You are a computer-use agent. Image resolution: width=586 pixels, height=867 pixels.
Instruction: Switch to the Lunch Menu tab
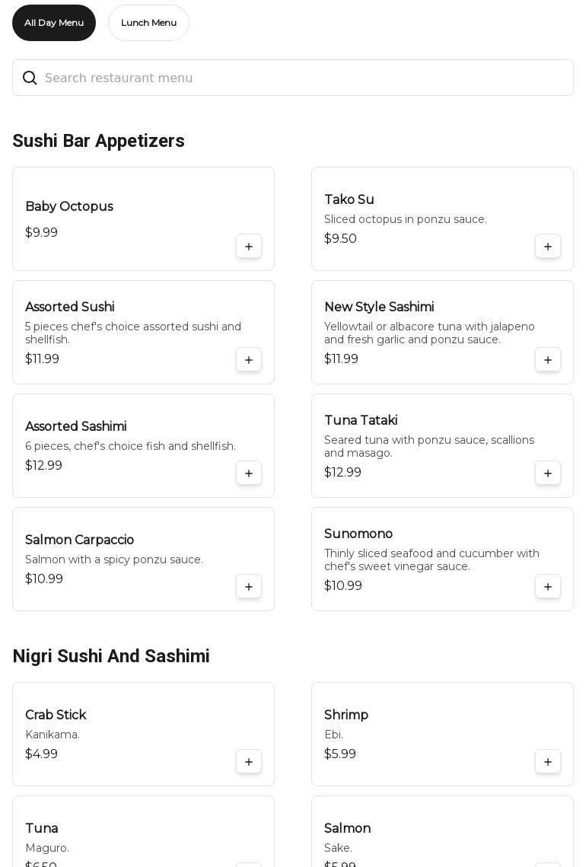point(148,23)
